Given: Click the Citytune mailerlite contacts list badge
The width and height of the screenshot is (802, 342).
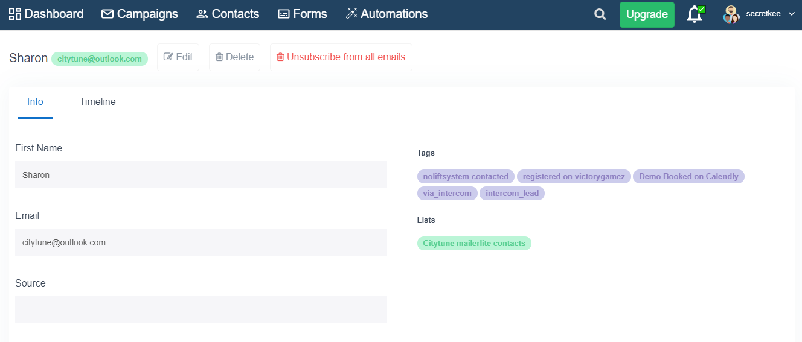Looking at the screenshot, I should [x=474, y=244].
